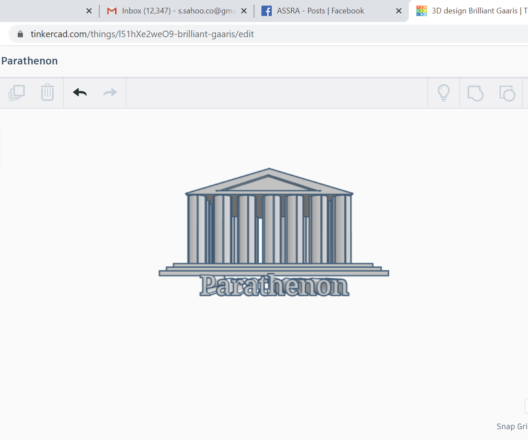Click the Tinkercad favicon on the active tab
528x440 pixels.
click(421, 10)
